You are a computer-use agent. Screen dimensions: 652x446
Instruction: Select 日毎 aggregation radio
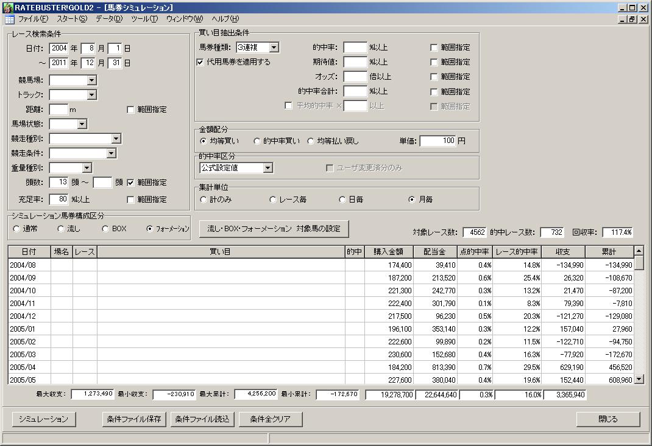click(x=342, y=200)
